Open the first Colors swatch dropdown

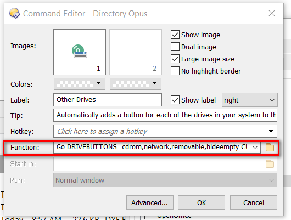click(x=80, y=84)
